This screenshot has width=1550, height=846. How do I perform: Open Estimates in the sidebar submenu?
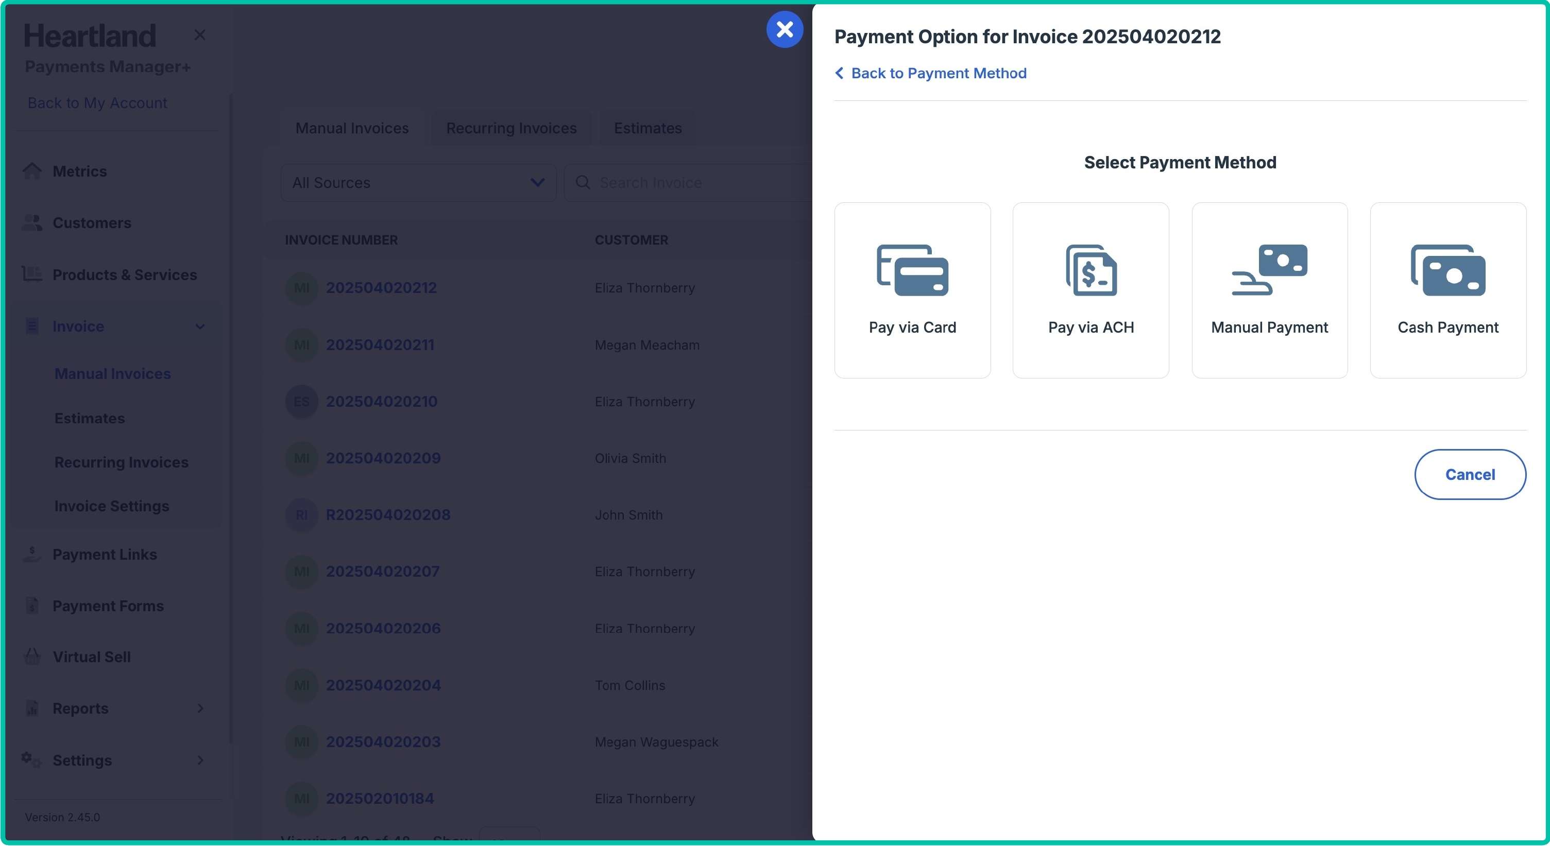point(90,419)
